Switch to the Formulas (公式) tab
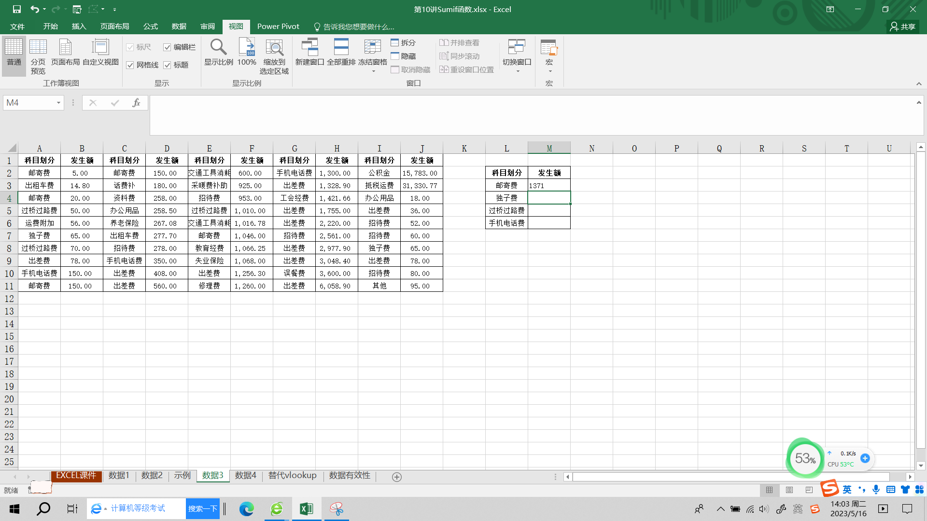This screenshot has height=521, width=927. (x=151, y=27)
